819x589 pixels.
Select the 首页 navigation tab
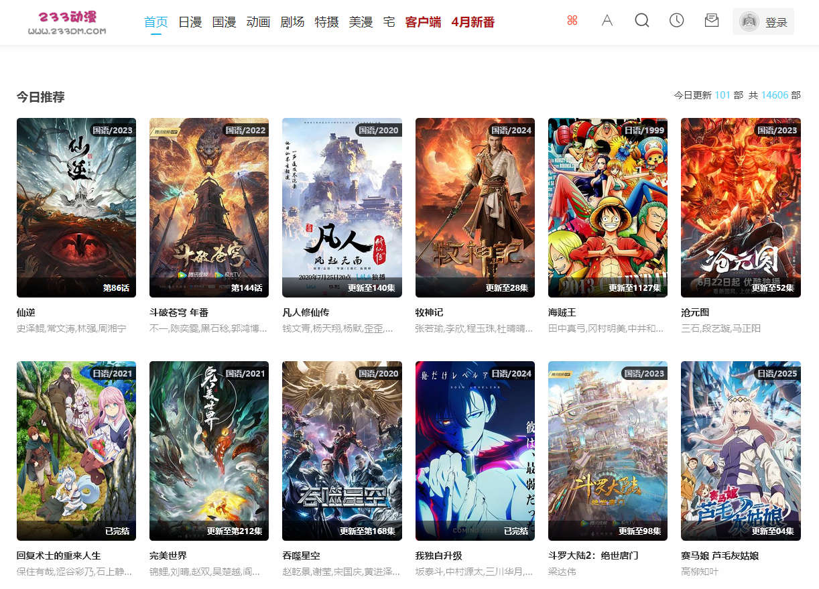(156, 22)
